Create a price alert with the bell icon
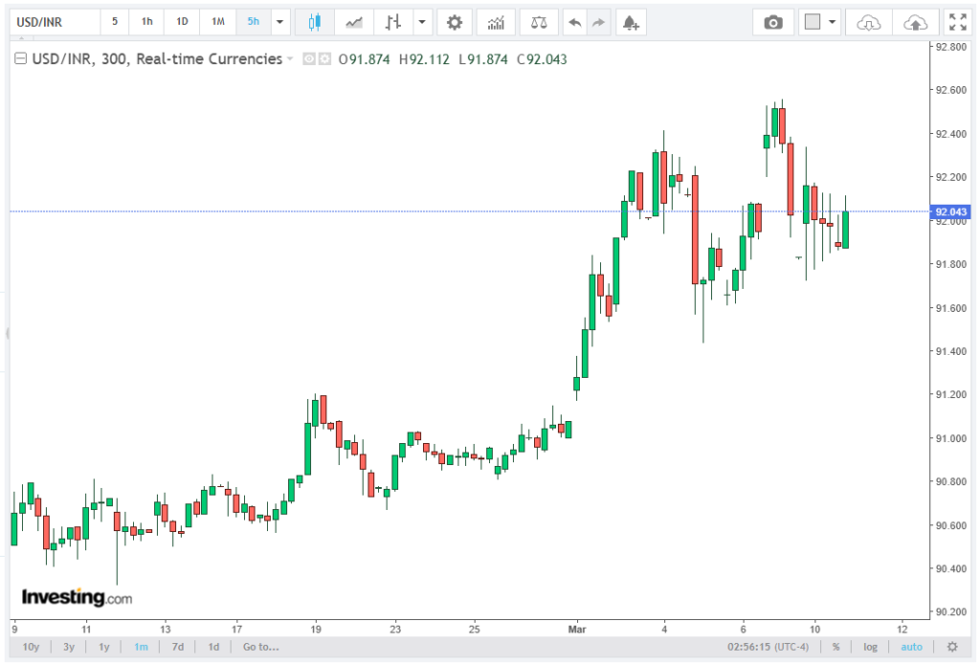This screenshot has height=665, width=980. tap(629, 22)
